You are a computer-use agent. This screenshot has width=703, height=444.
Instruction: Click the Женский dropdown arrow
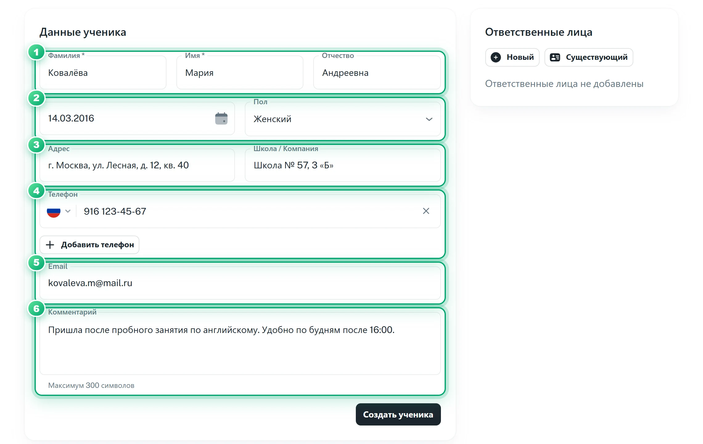tap(429, 119)
